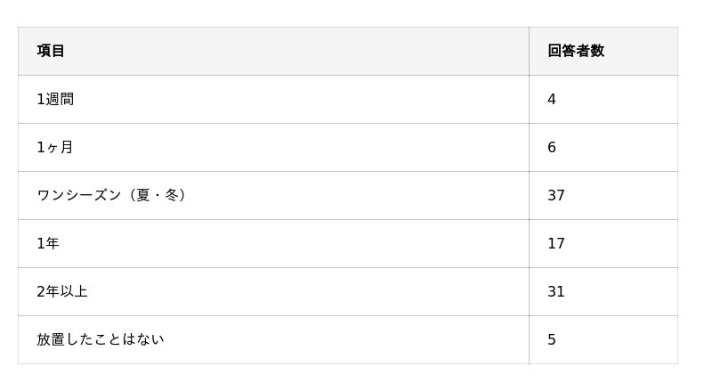The image size is (712, 391).
Task: Click the value 4 for 1週間
Action: pos(552,99)
